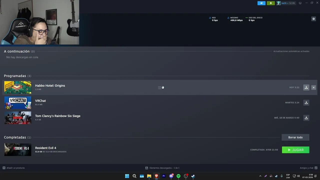Image resolution: width=320 pixels, height=180 pixels.
Task: Open Brave browser from taskbar
Action: 156,176
